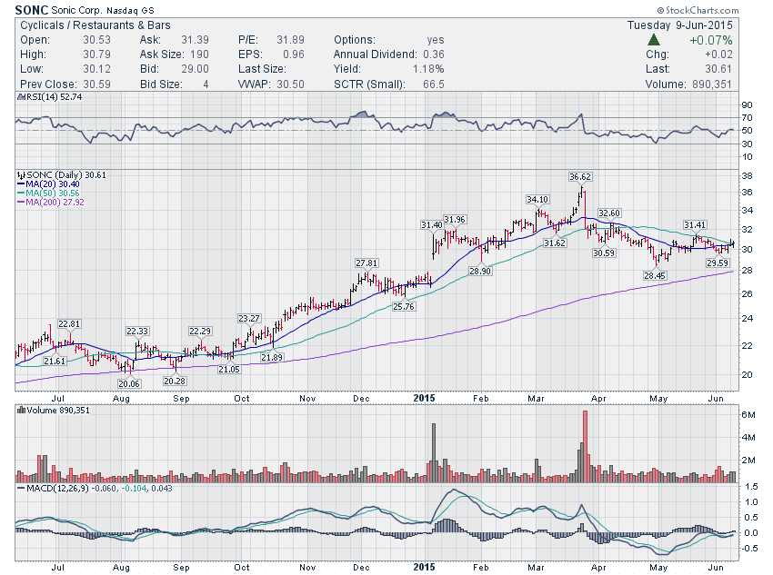Click the tallest red volume bar
This screenshot has width=773, height=575.
585,446
